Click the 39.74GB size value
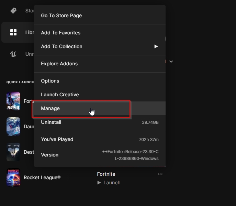Image resolution: width=236 pixels, height=206 pixels. coord(150,122)
